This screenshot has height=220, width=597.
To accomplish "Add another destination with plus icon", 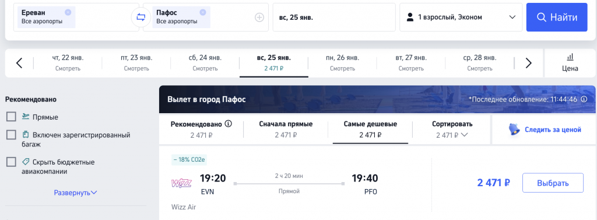I will coord(259,18).
